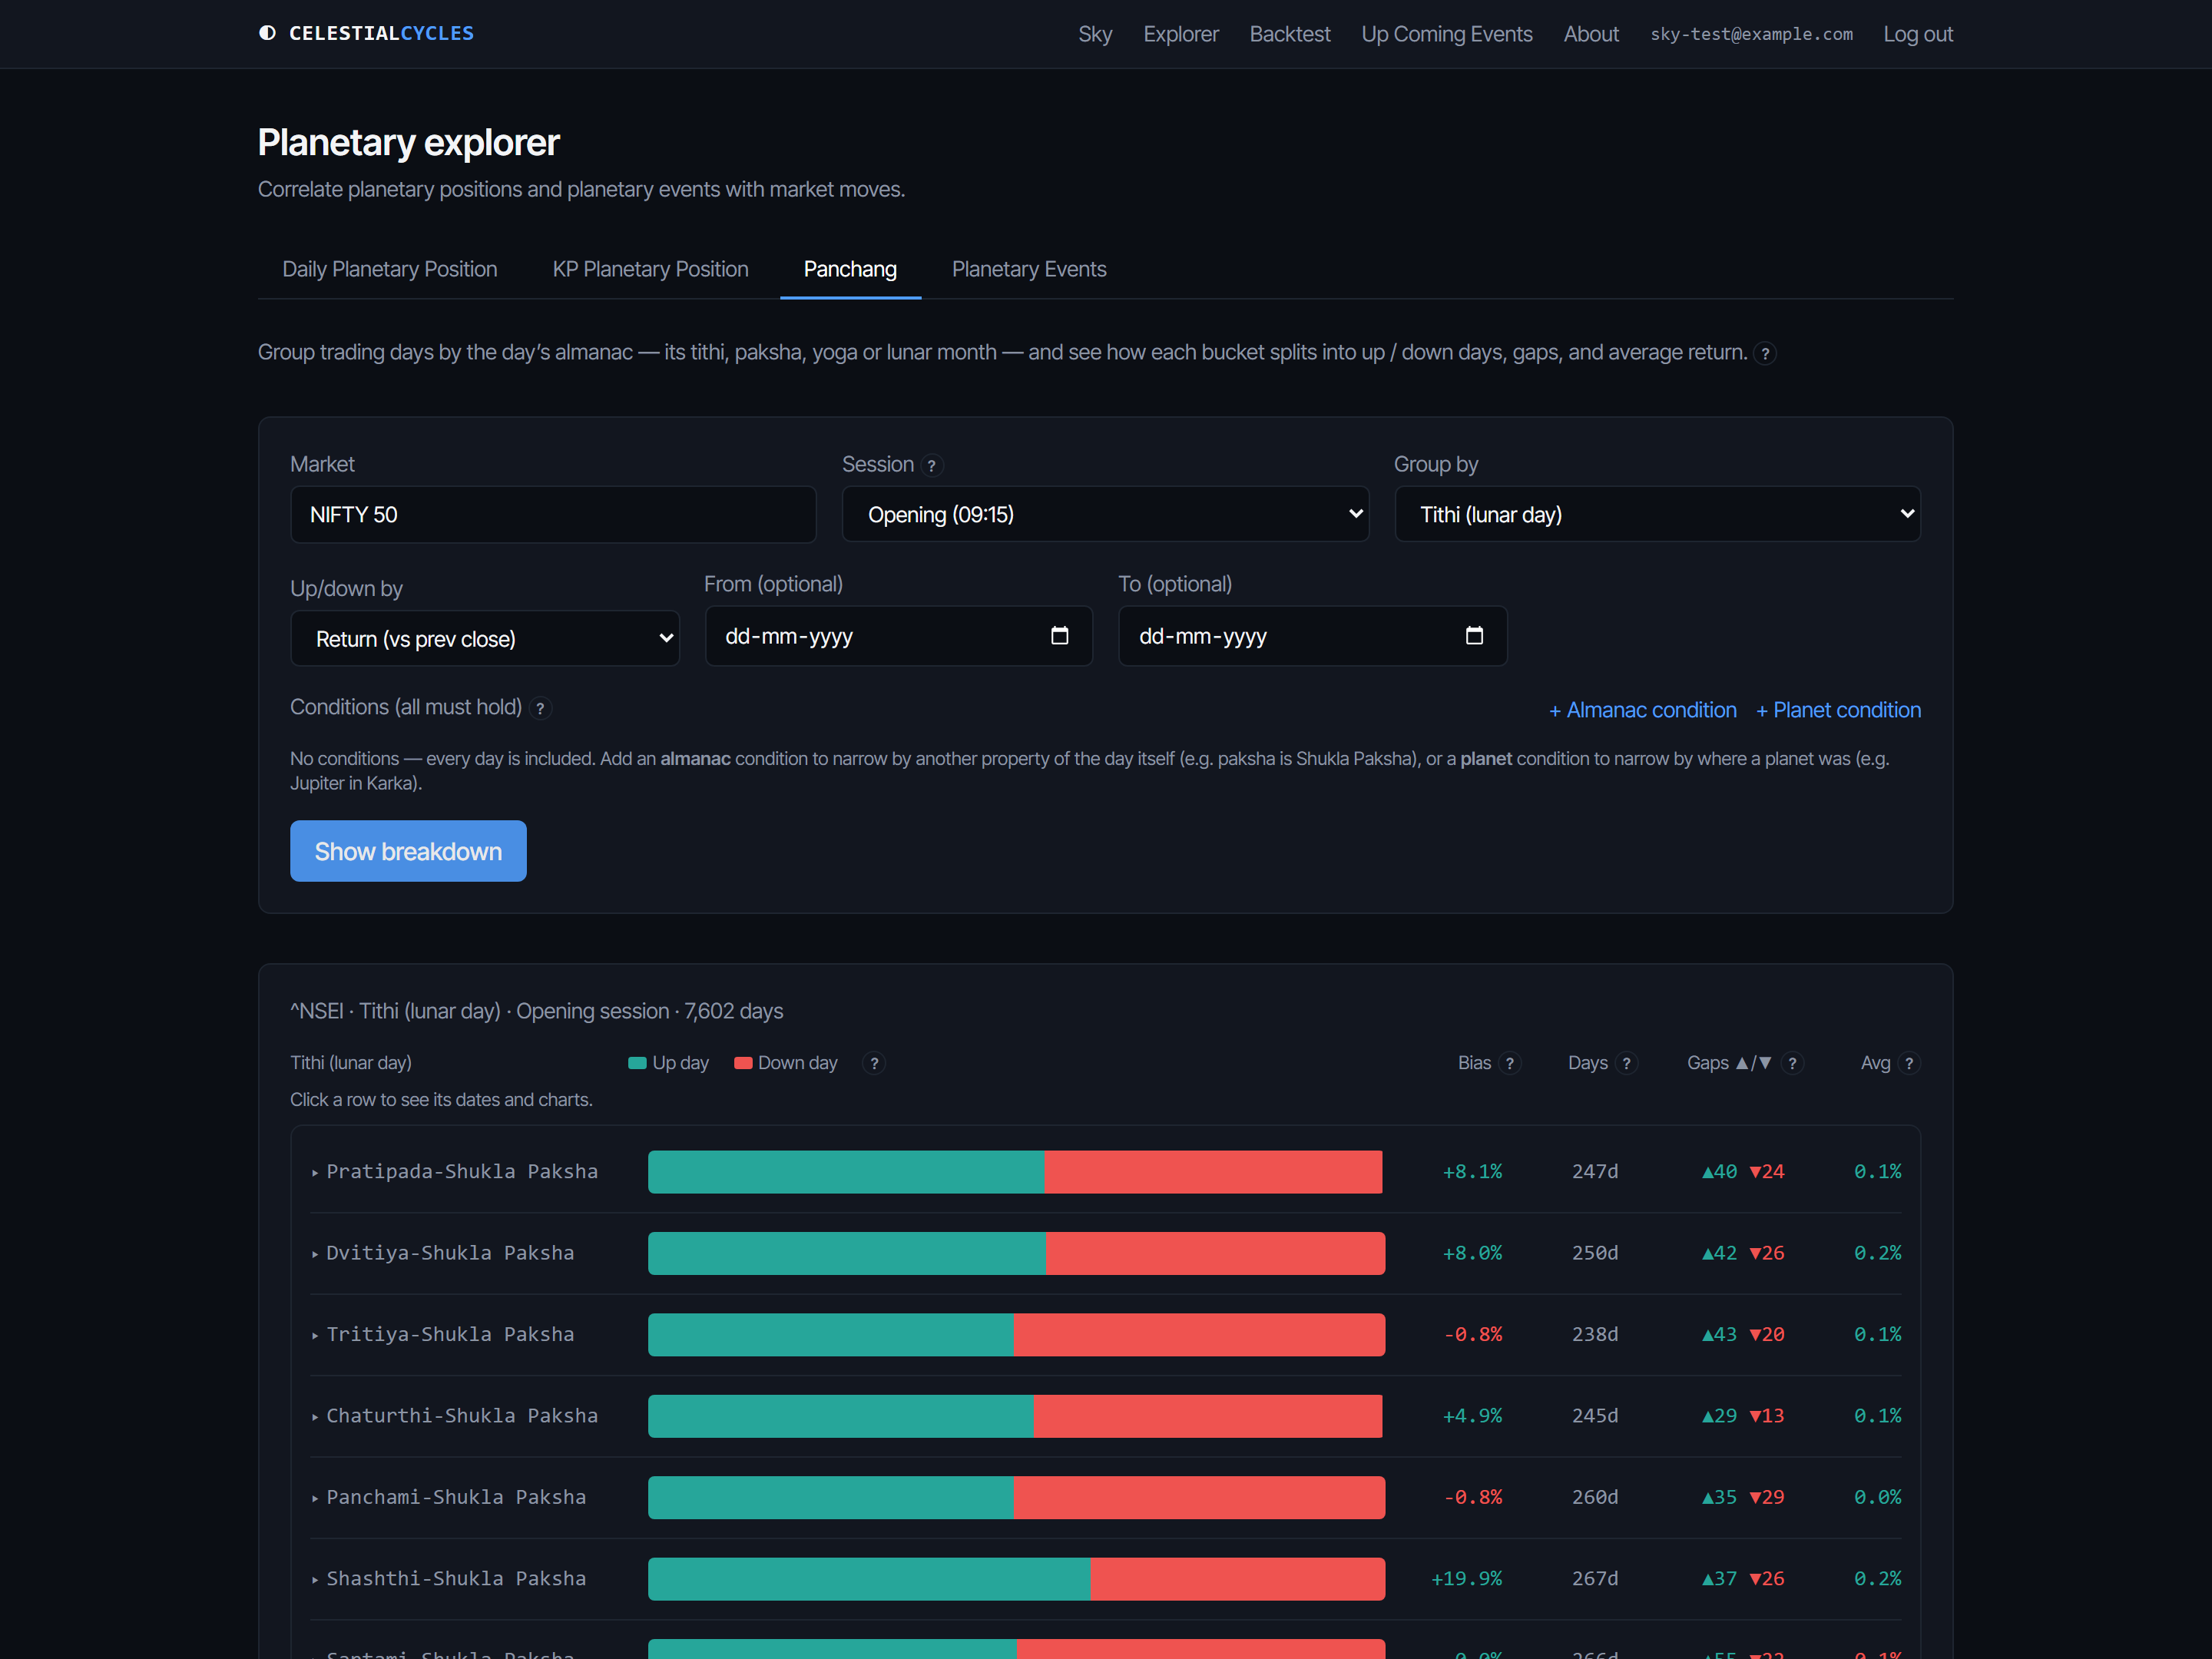This screenshot has height=1659, width=2212.
Task: Open the Gaps column help icon
Action: [x=1792, y=1063]
